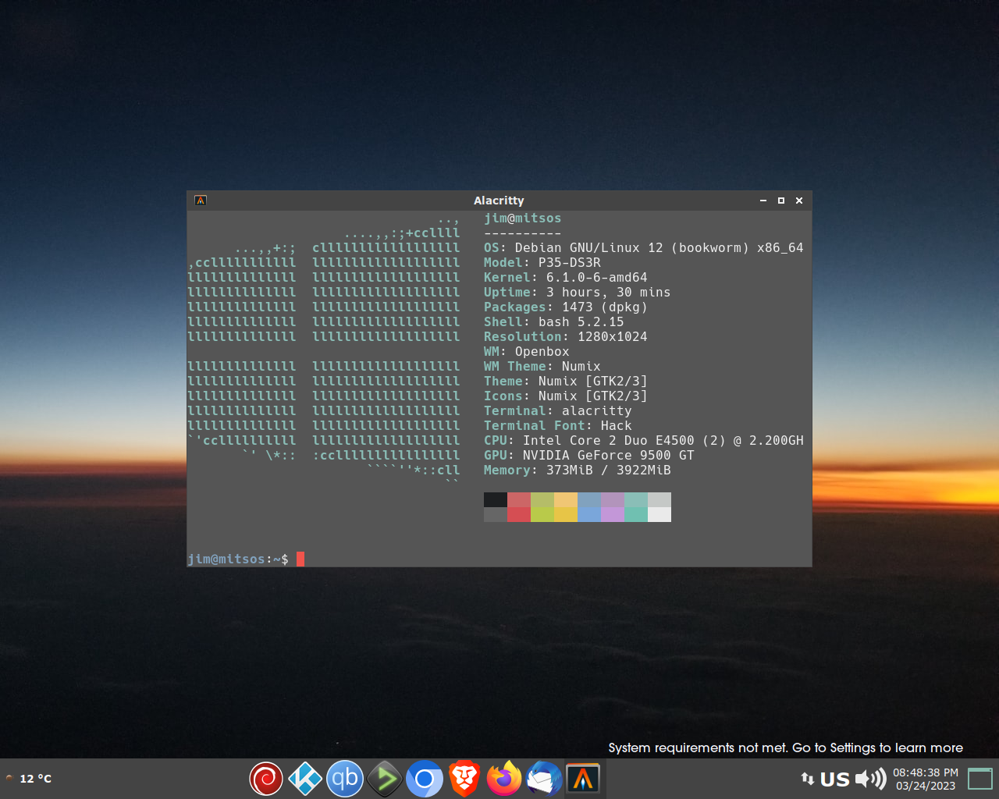Click the Alacritty title text
999x799 pixels.
[499, 201]
